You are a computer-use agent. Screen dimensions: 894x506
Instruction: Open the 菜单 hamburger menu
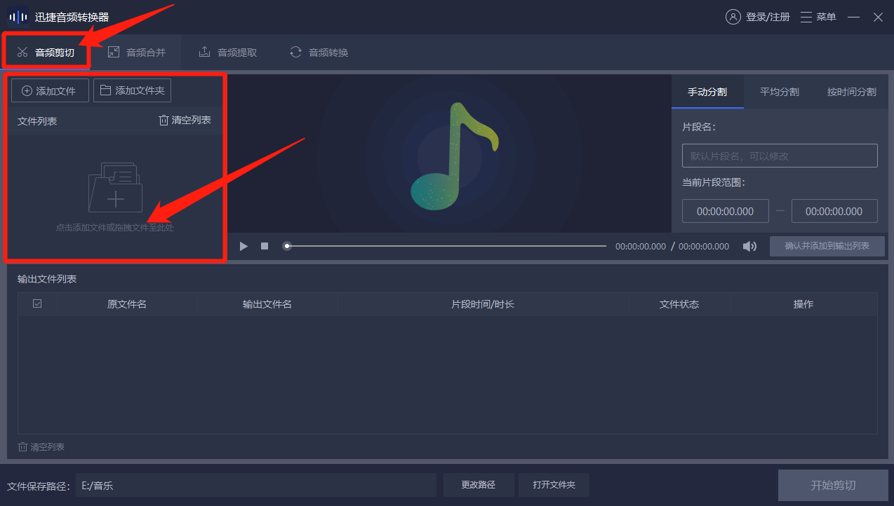pyautogui.click(x=818, y=17)
